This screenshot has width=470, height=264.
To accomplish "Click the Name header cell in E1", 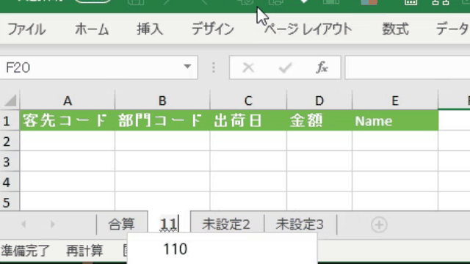I will 395,120.
